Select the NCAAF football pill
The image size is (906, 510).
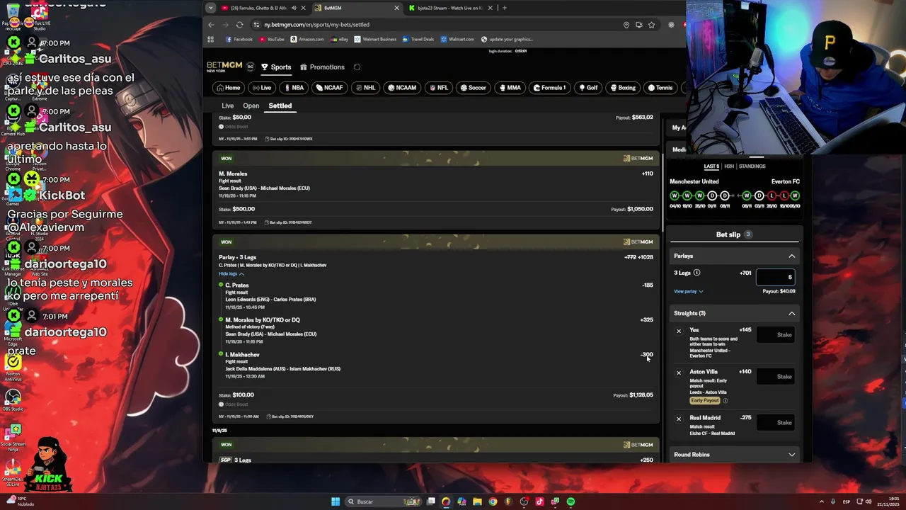[330, 88]
